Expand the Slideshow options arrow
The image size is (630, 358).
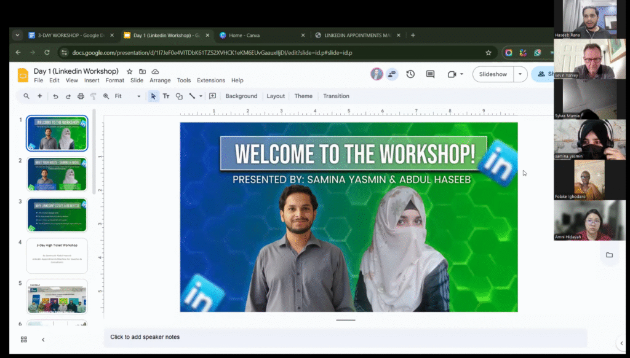[x=520, y=74]
